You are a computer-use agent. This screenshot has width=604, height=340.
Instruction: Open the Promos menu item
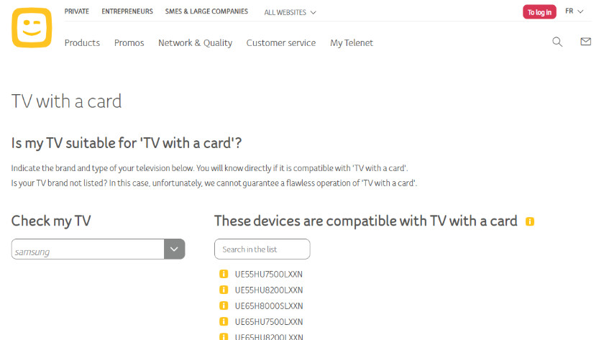(129, 43)
